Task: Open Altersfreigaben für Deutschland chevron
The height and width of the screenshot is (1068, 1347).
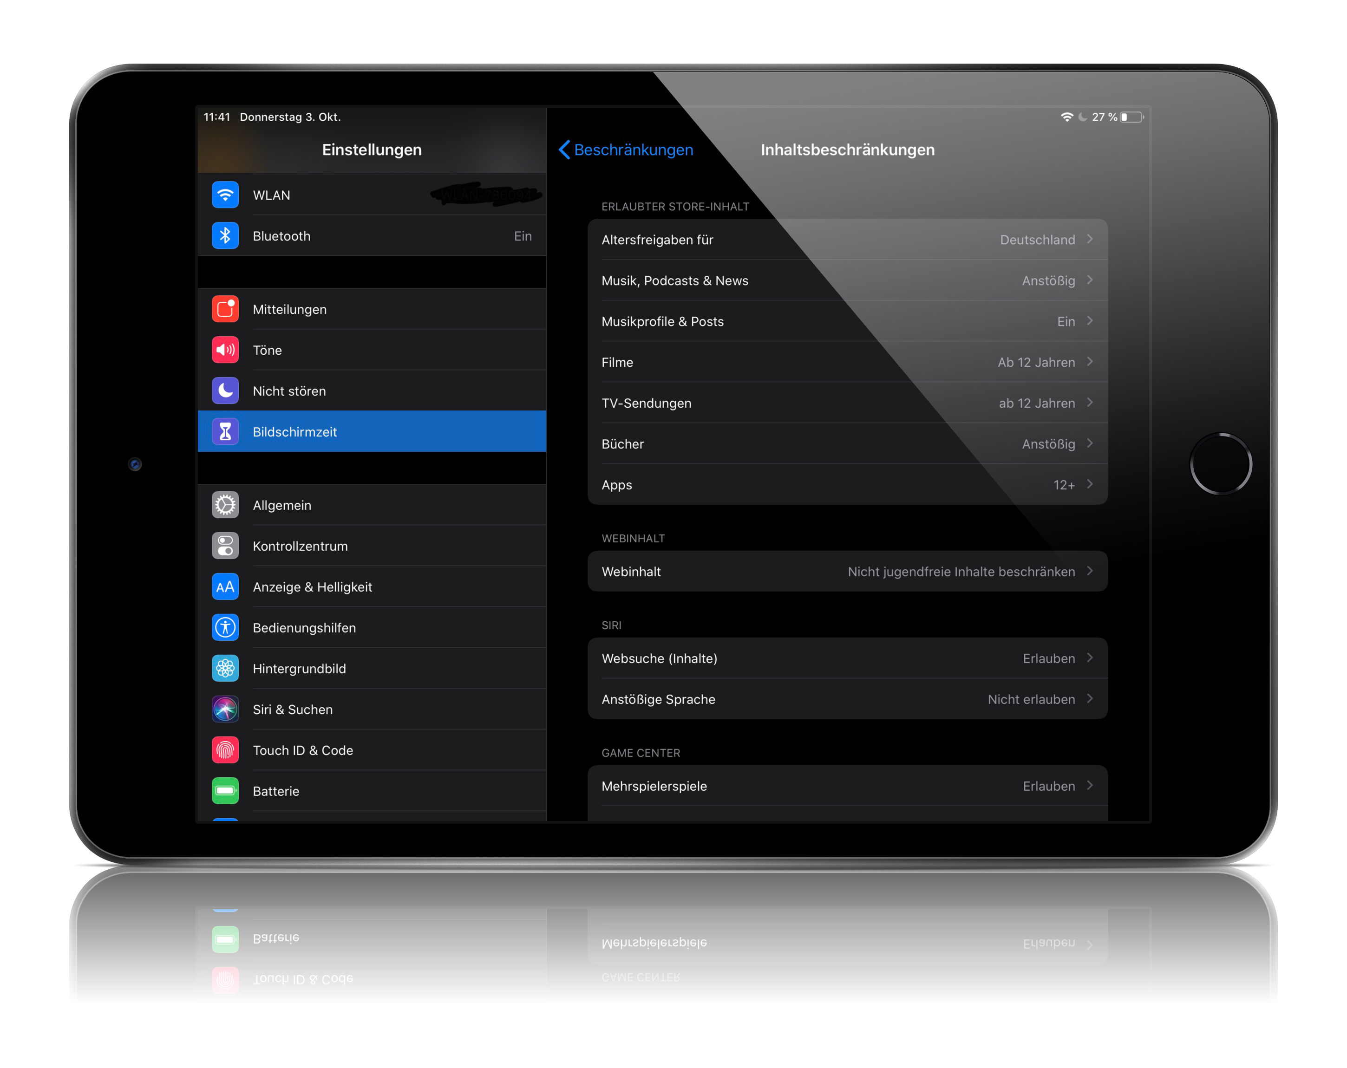Action: coord(1090,239)
